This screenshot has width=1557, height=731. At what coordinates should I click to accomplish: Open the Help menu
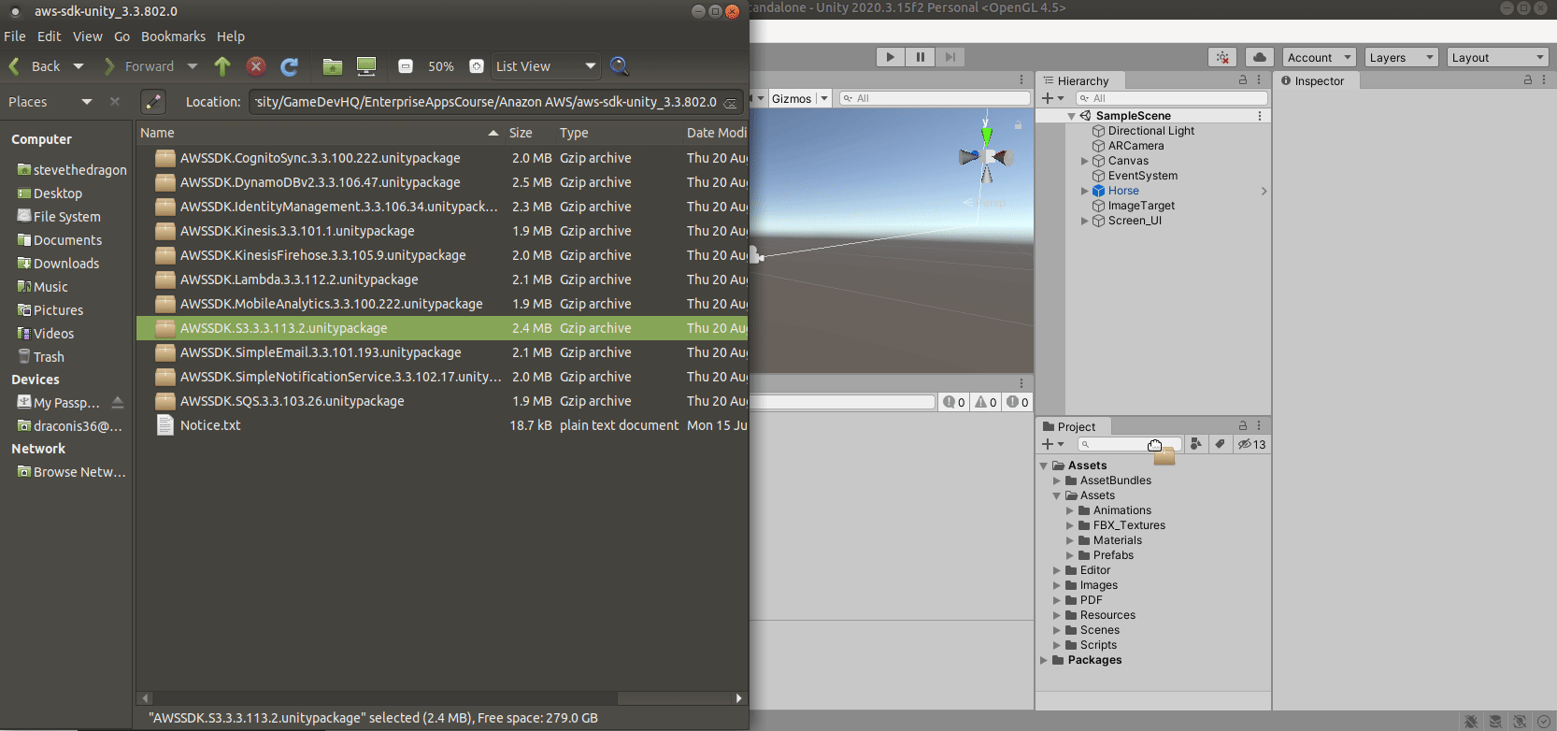231,36
